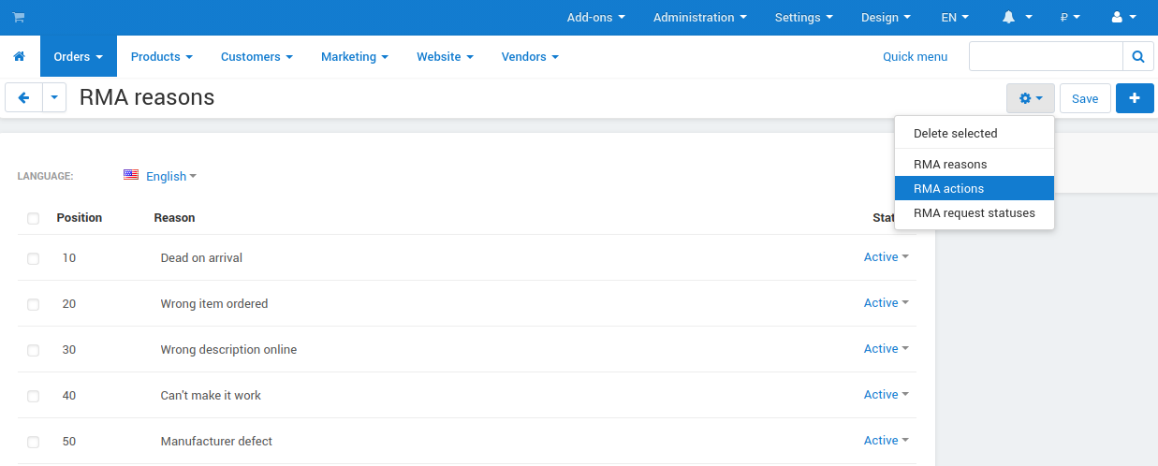The height and width of the screenshot is (466, 1158).
Task: Change status of Dead on arrival
Action: 887,257
